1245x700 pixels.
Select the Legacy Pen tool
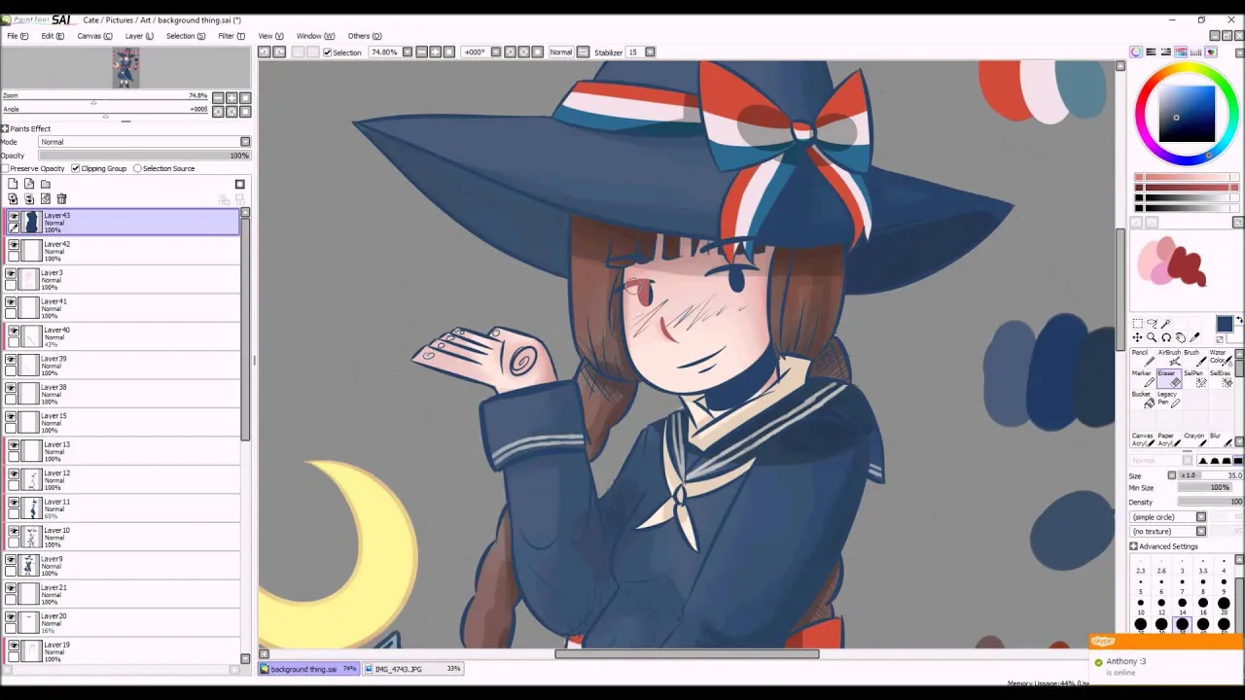tap(1167, 399)
